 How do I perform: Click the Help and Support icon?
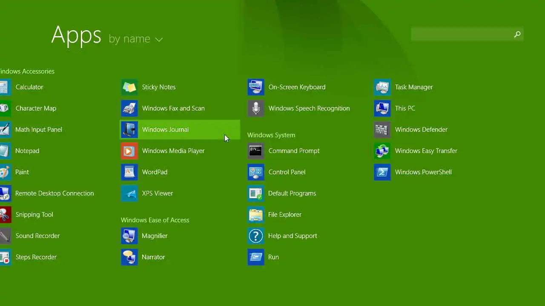[256, 236]
